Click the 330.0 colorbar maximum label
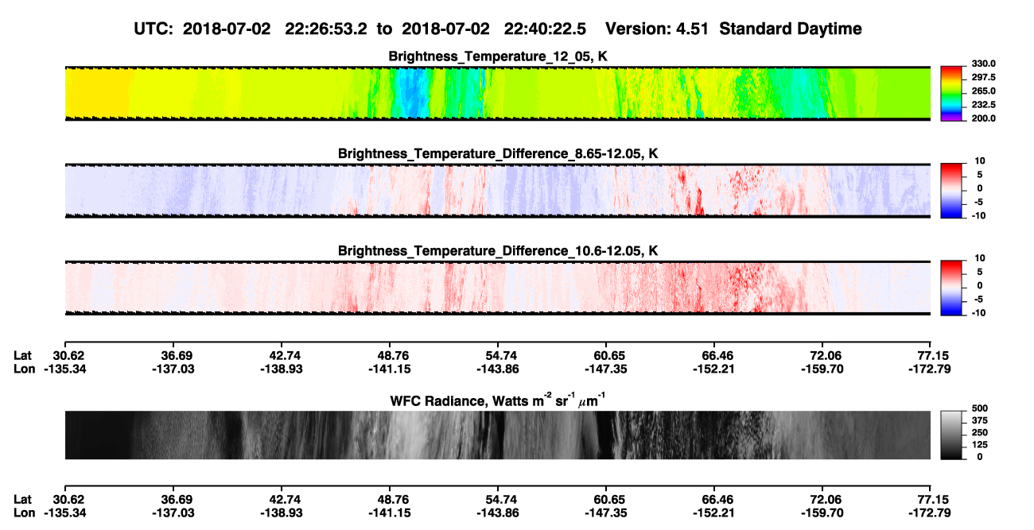 (983, 64)
